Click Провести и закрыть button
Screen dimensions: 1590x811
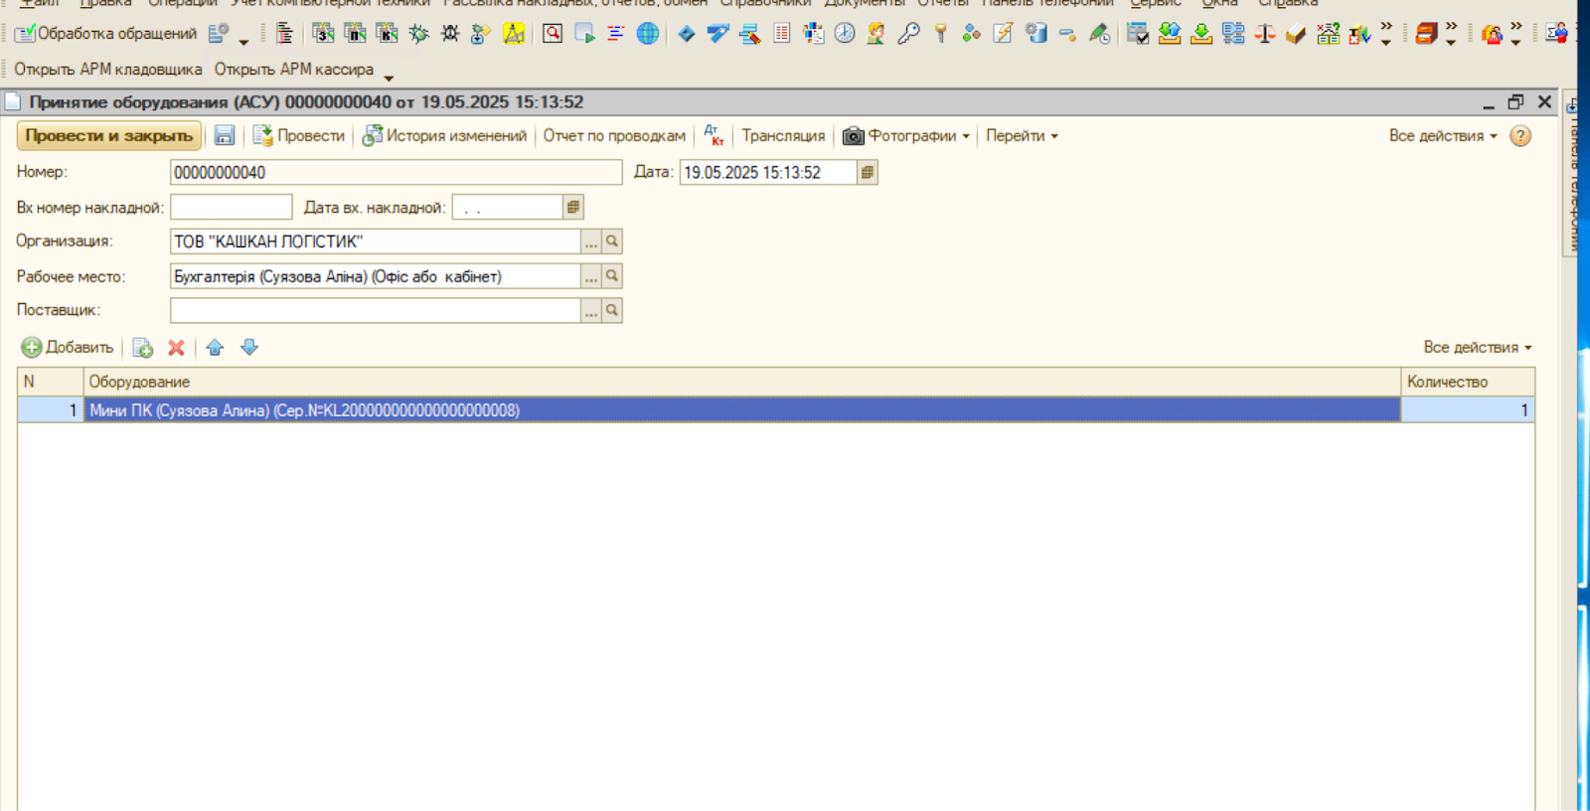(x=109, y=136)
